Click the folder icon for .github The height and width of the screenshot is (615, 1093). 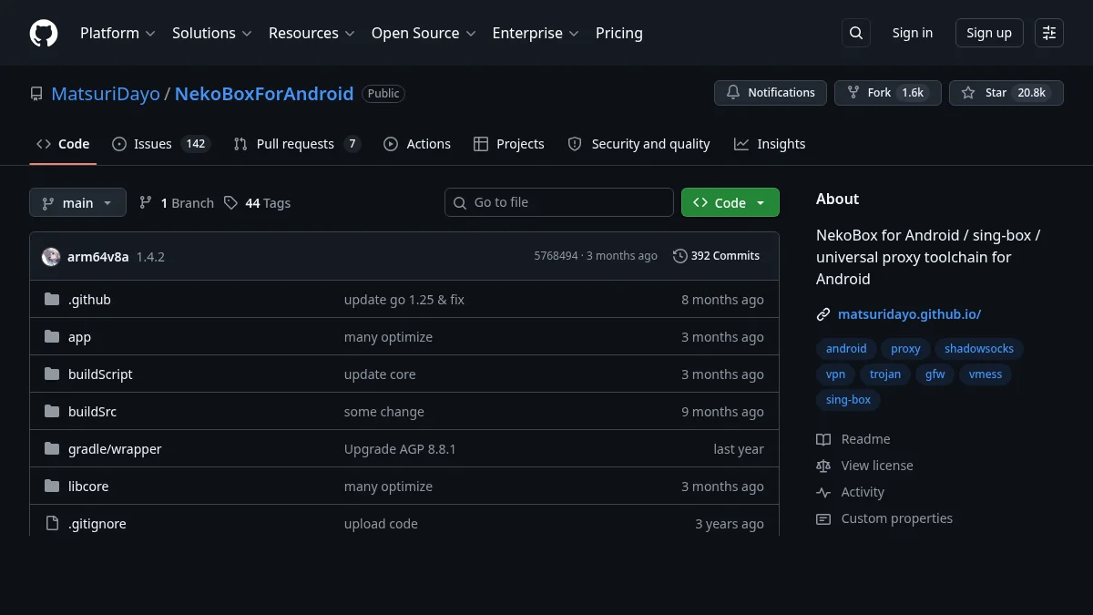[x=52, y=300]
